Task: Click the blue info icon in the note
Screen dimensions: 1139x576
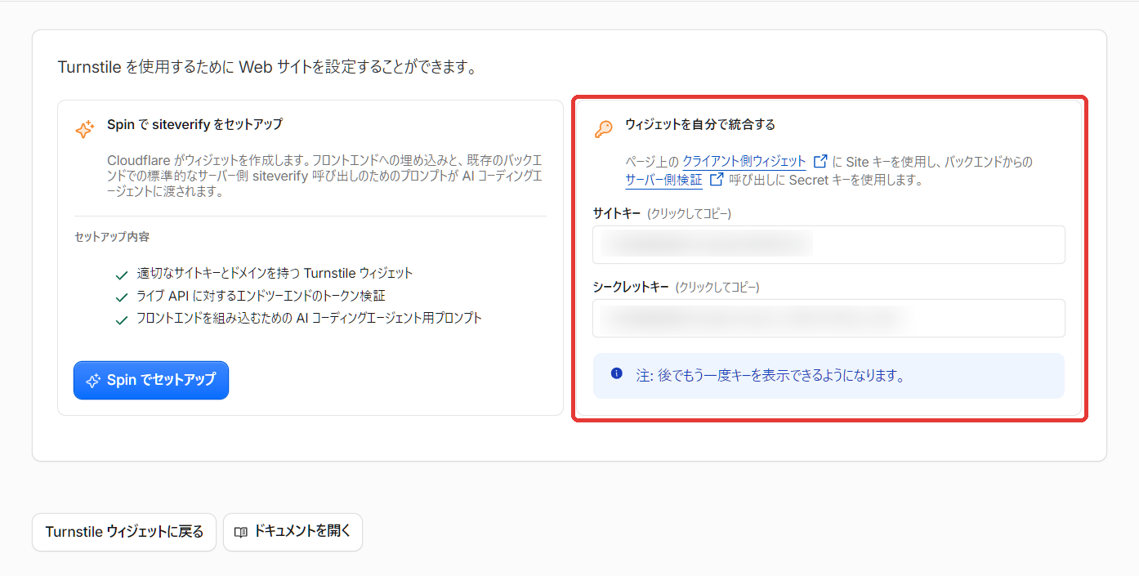Action: coord(617,373)
